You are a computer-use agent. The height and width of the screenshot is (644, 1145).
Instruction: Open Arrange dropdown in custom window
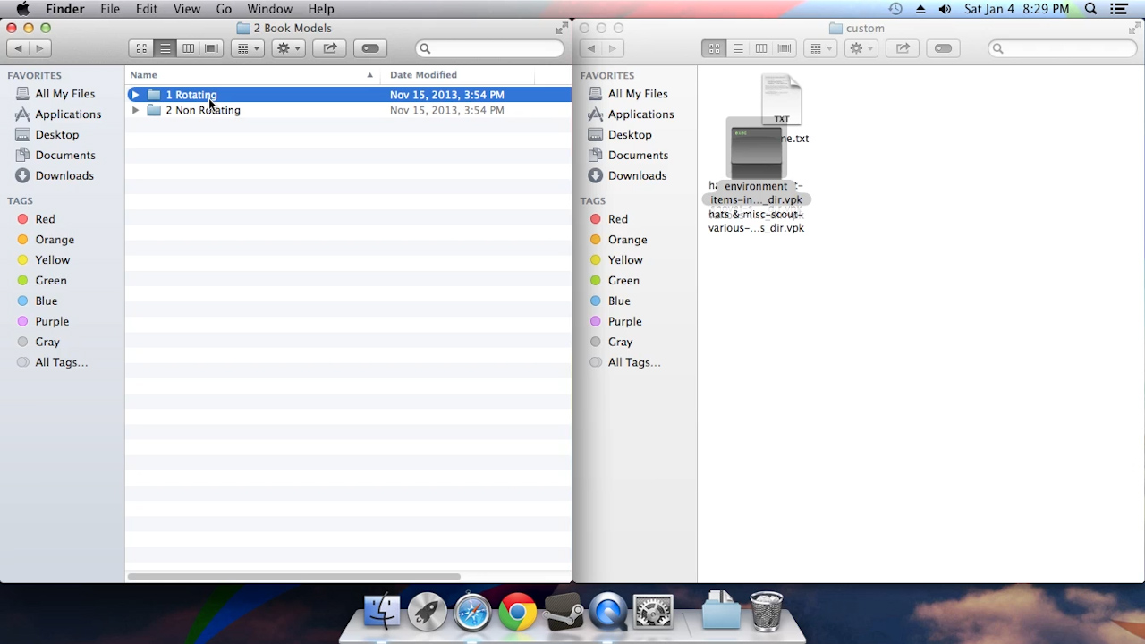820,48
